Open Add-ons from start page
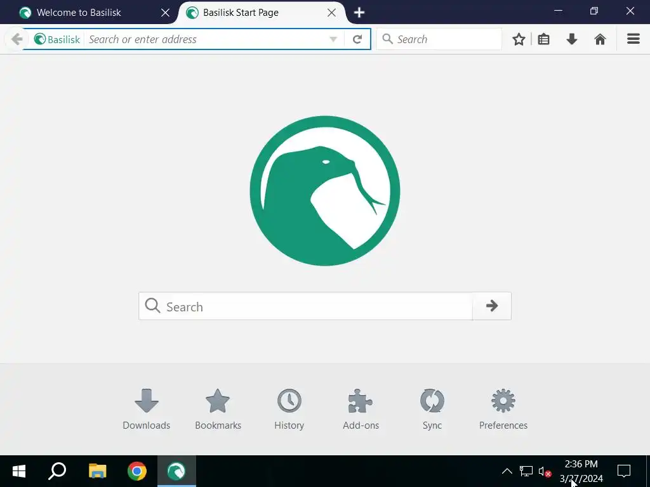 pos(361,409)
